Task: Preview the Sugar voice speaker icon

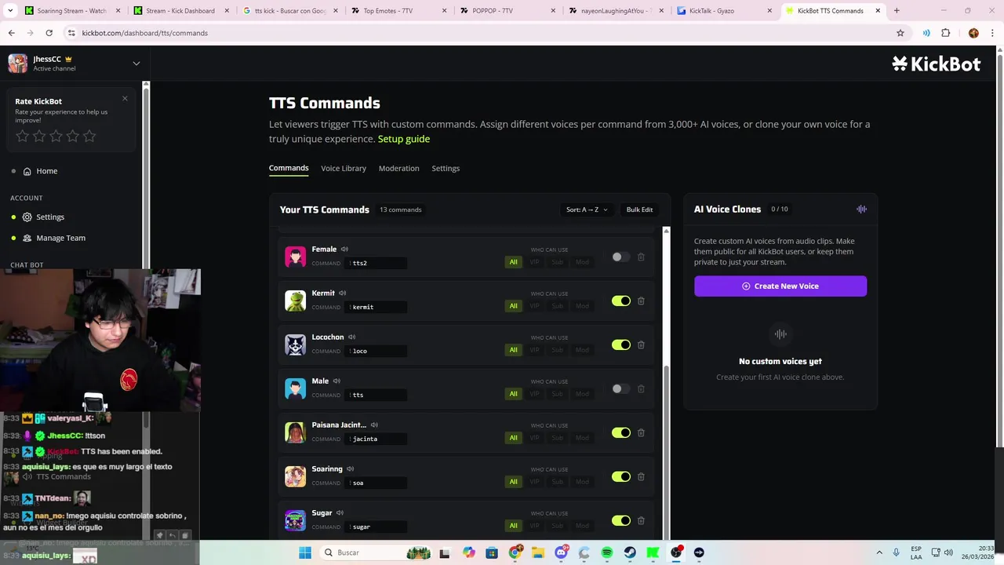Action: click(x=340, y=513)
